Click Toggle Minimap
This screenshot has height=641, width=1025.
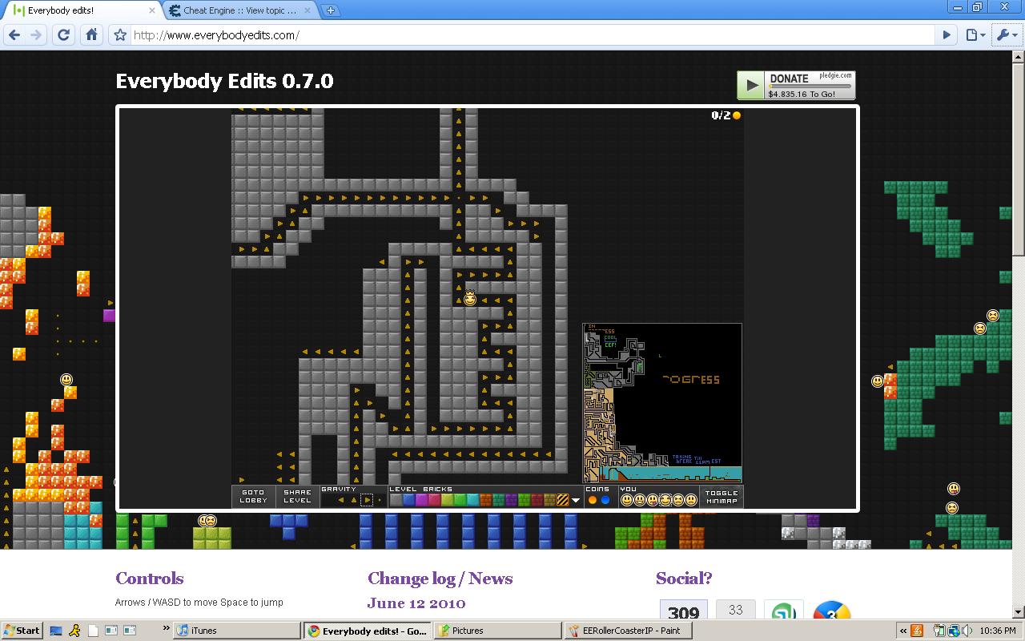click(x=722, y=497)
